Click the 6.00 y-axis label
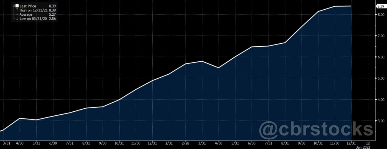387x149 pixels. pos(380,57)
